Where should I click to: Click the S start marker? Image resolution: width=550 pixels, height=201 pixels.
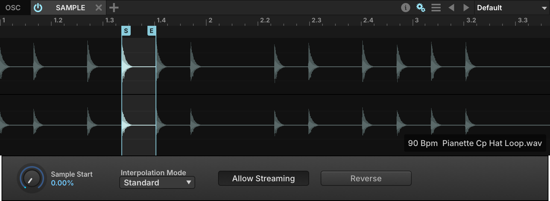tap(126, 31)
